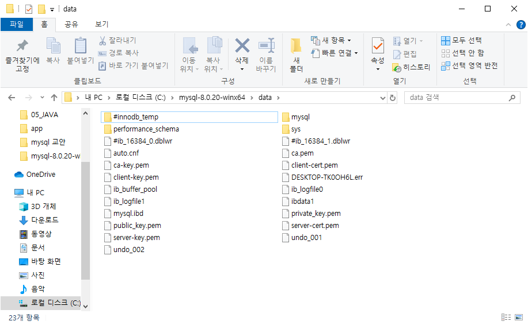Open 이동 위치 move-to menu

click(189, 55)
